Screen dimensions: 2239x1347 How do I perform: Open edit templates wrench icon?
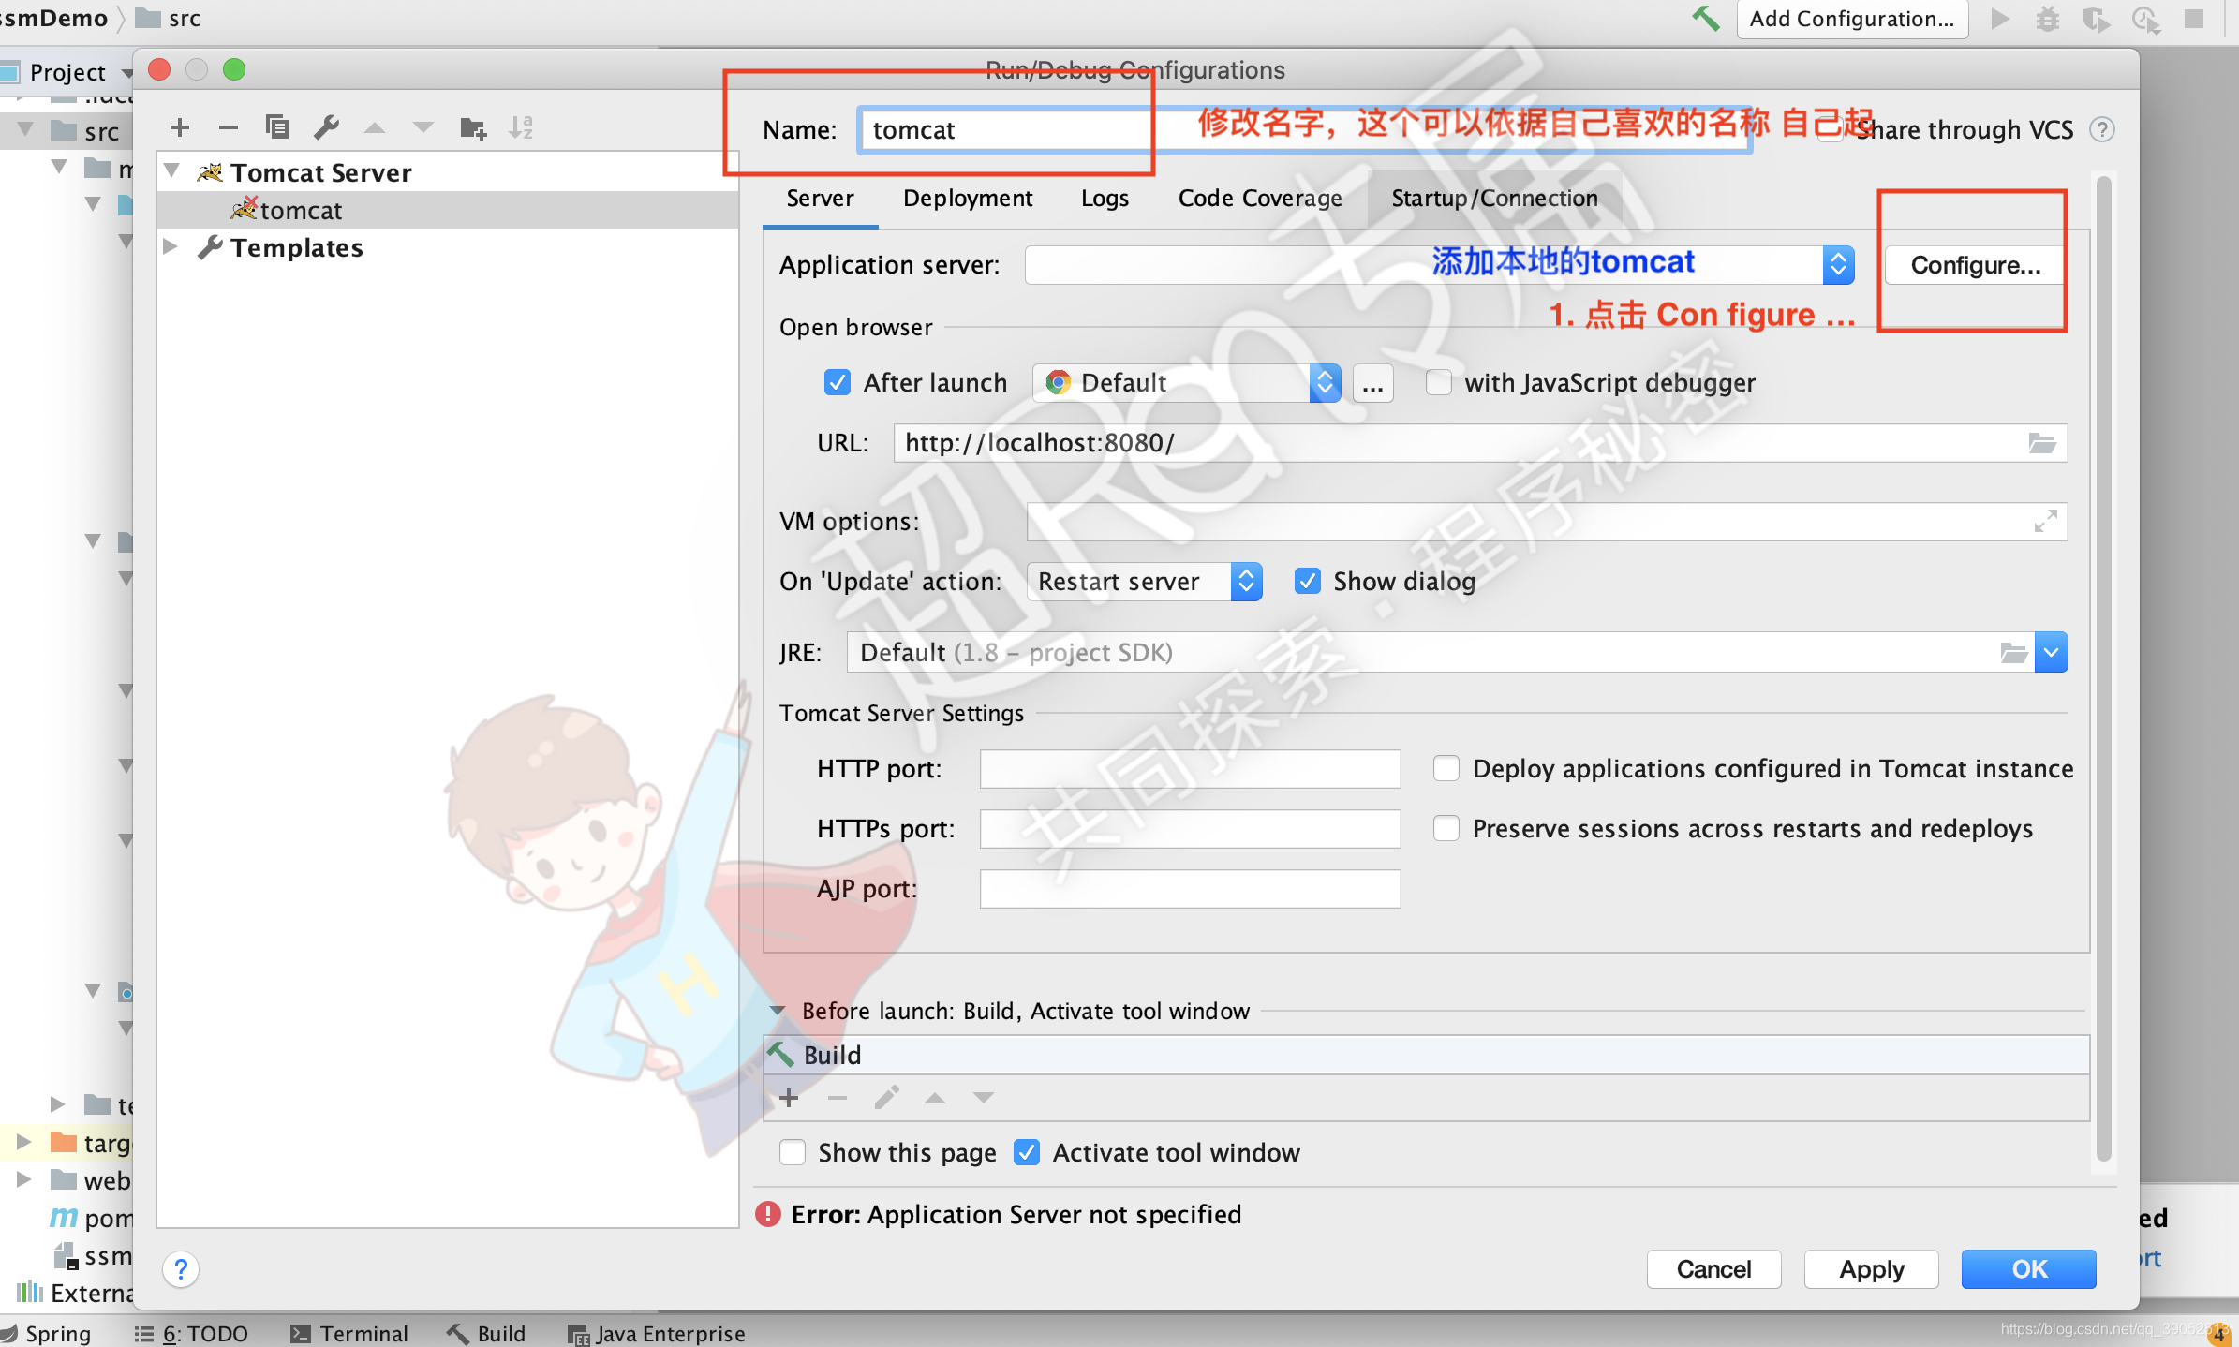click(x=326, y=127)
